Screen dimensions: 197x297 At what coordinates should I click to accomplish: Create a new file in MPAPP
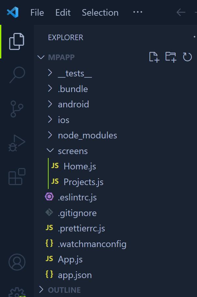tap(154, 57)
